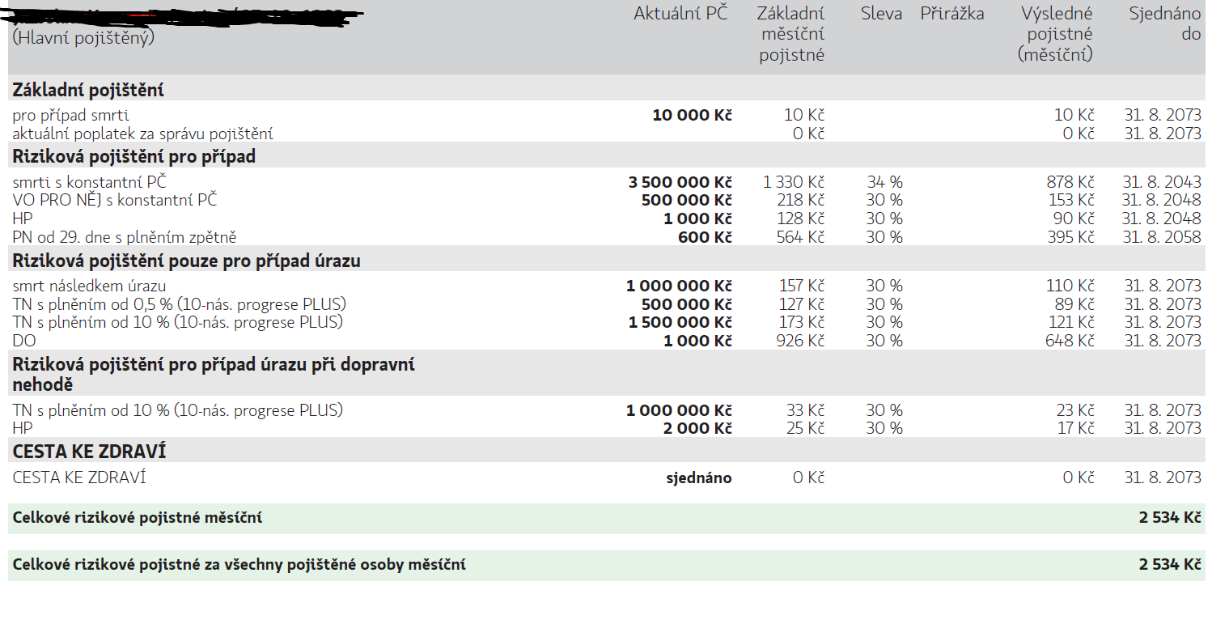Click the "pro případ smrti" row label
The height and width of the screenshot is (628, 1212).
coord(71,116)
